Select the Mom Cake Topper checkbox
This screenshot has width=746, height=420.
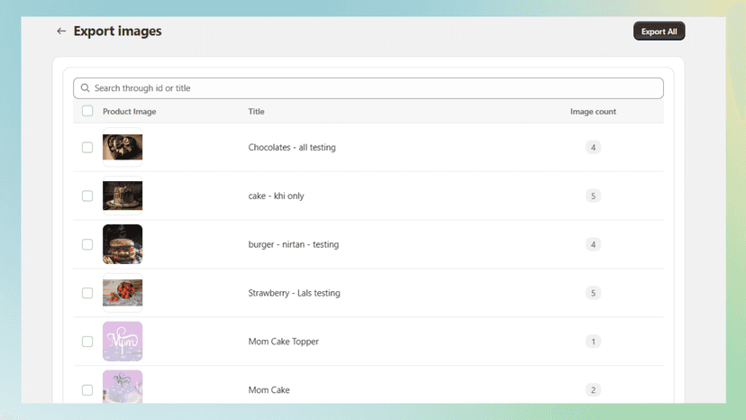pyautogui.click(x=87, y=342)
